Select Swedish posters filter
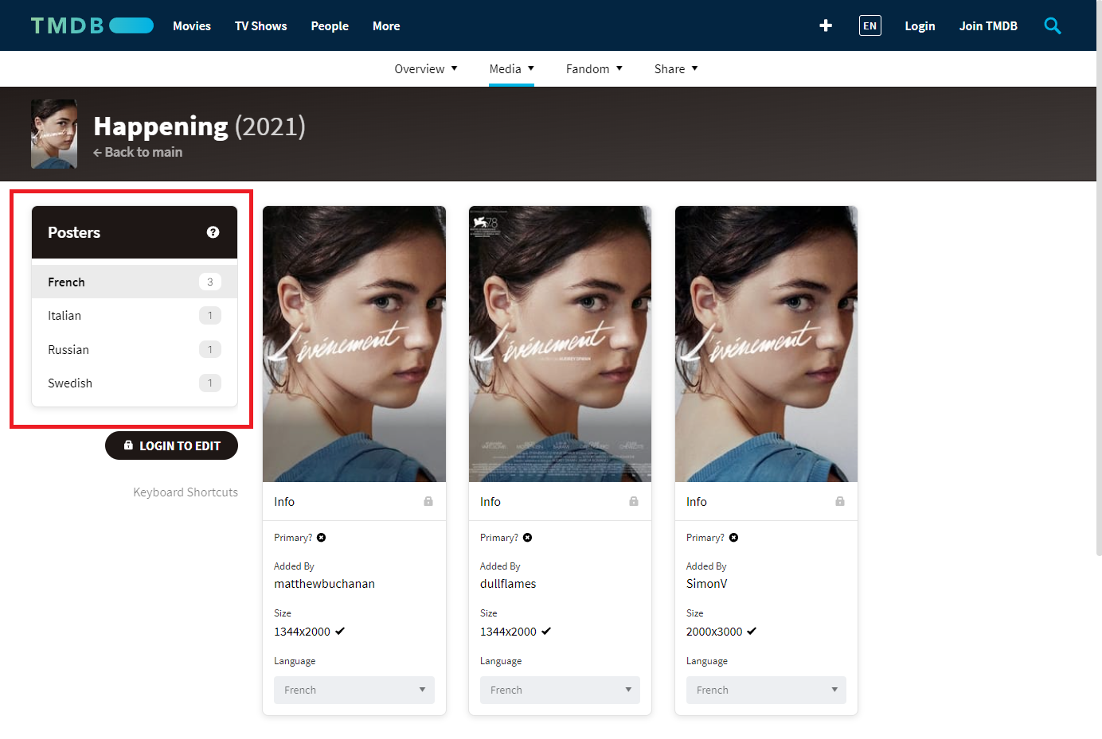 135,383
